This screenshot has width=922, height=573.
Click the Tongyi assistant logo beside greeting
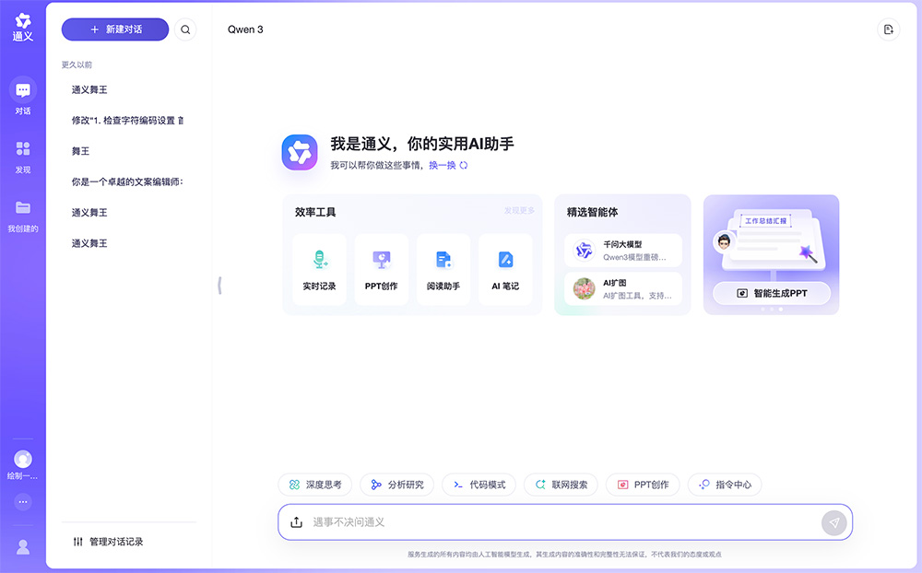coord(300,152)
